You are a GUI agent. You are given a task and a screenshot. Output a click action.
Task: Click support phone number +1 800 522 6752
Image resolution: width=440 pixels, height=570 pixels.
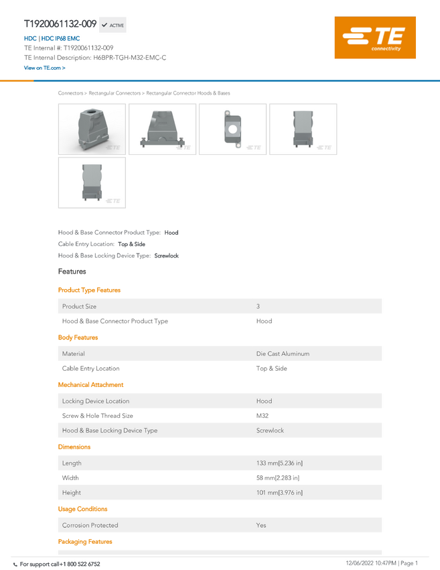click(80, 564)
